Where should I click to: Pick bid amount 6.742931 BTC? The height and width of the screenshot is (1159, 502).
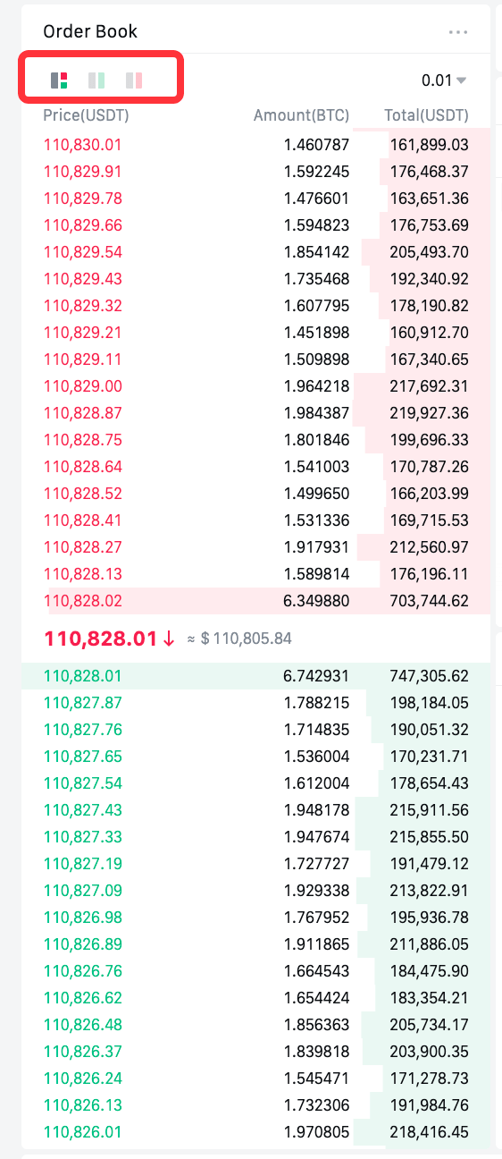pos(316,676)
